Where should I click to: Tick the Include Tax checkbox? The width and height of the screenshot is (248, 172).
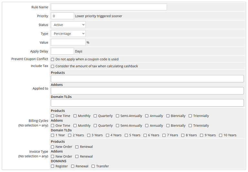tap(53, 66)
